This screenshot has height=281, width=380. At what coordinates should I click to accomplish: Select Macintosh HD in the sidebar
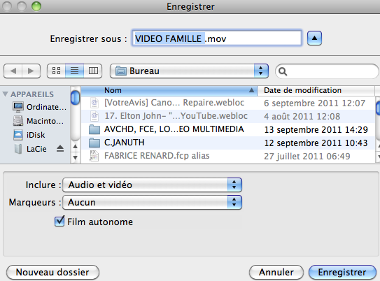(38, 121)
